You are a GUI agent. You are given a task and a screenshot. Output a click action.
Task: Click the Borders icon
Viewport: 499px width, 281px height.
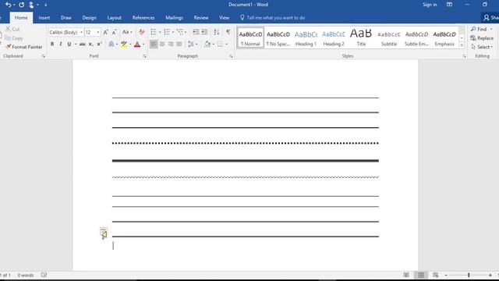tap(220, 44)
